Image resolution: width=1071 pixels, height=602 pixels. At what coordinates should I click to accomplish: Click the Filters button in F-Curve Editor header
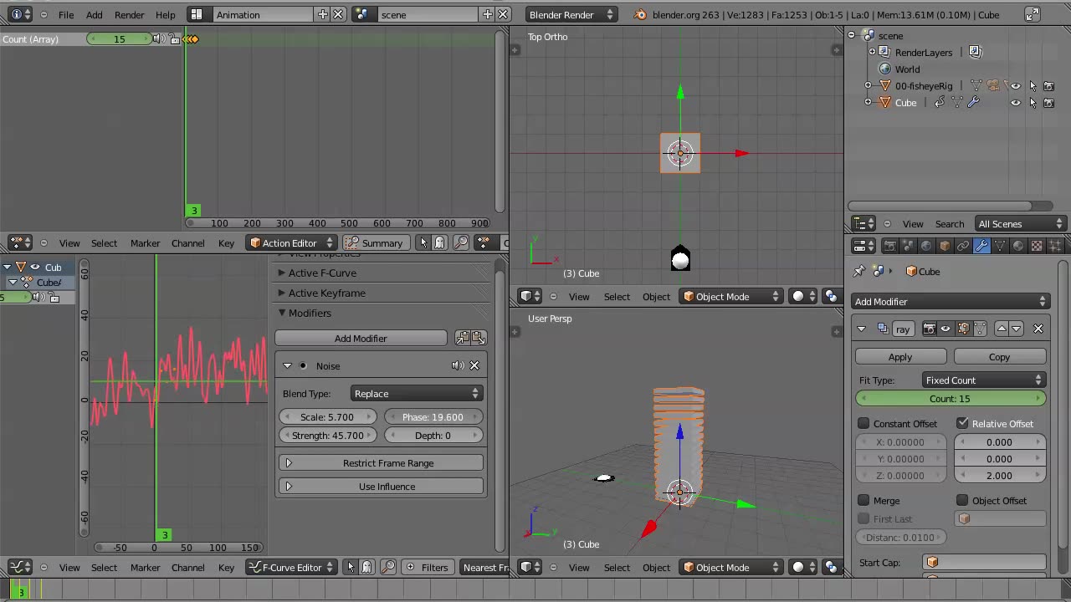click(427, 567)
